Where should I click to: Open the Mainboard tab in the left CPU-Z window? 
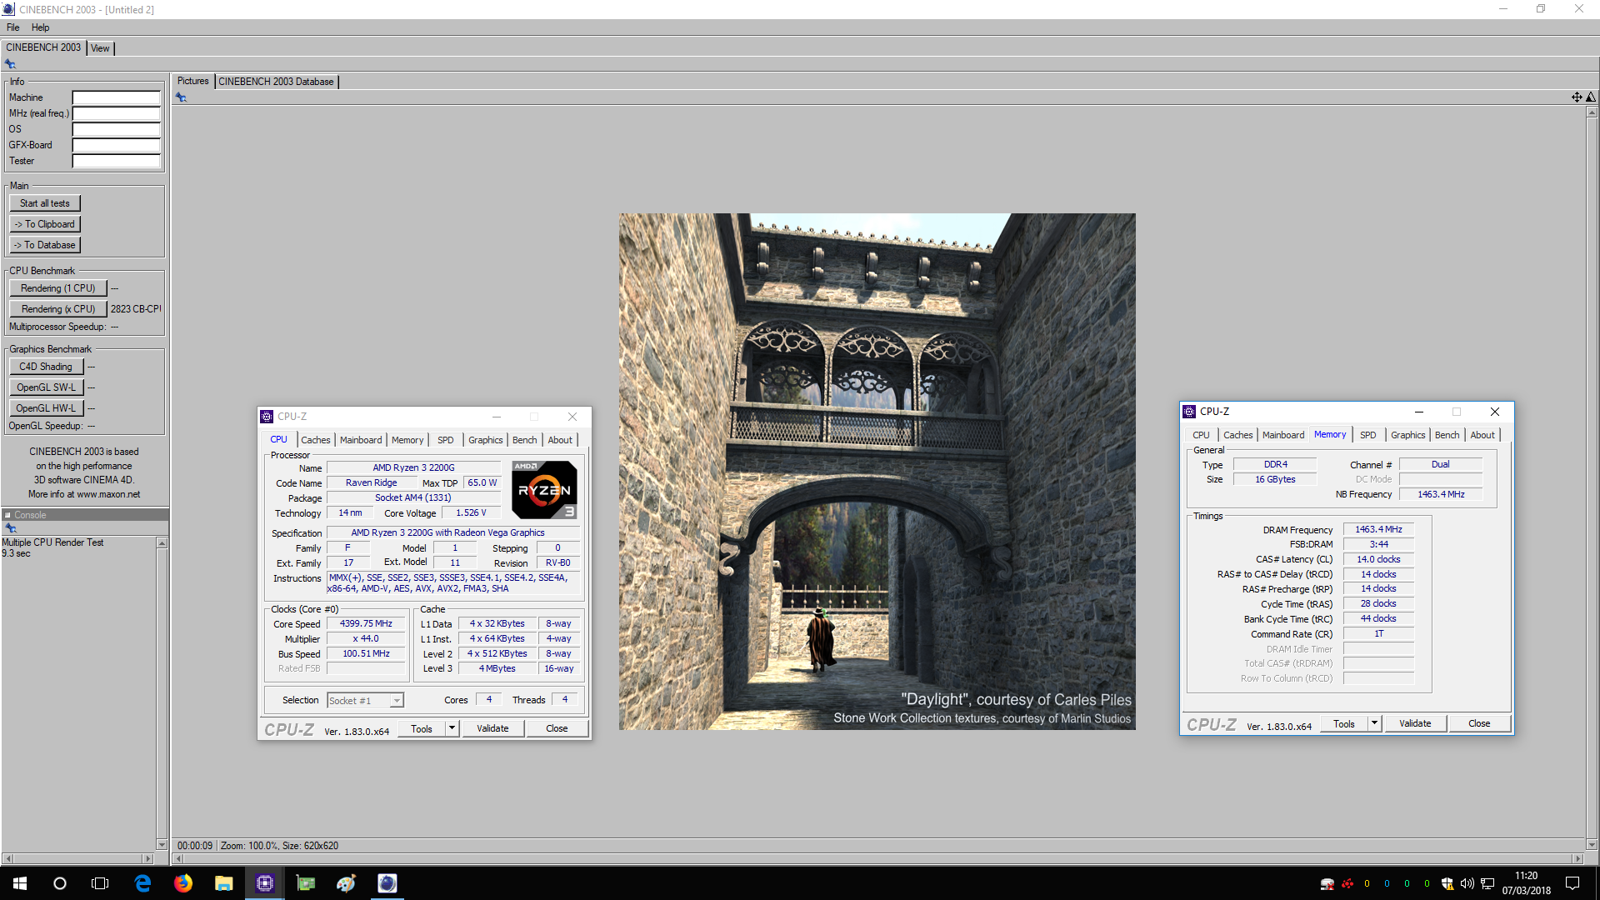(x=361, y=440)
